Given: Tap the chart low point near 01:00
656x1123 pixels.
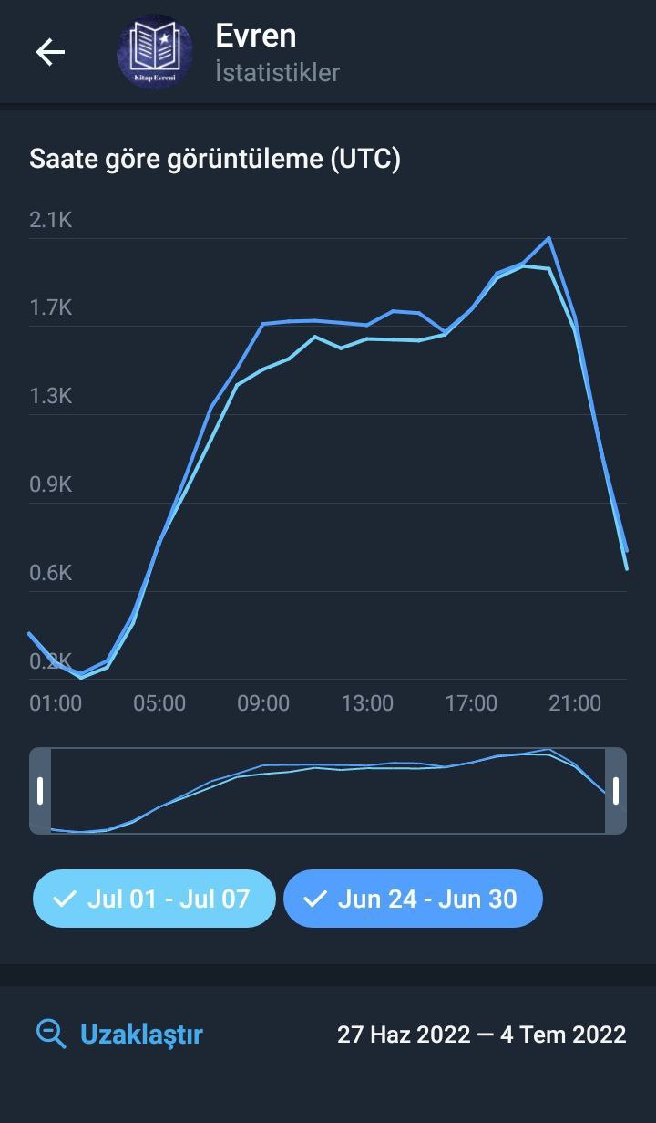Looking at the screenshot, I should tap(81, 675).
